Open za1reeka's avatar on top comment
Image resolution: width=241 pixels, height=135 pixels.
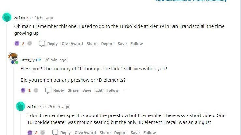(7, 18)
